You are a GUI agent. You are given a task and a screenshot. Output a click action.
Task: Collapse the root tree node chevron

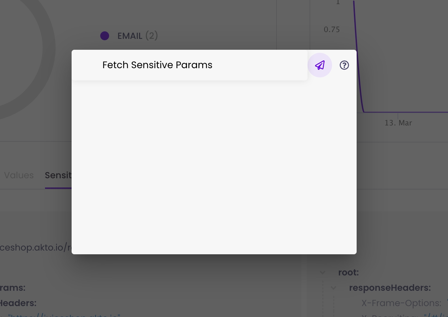coord(323,273)
